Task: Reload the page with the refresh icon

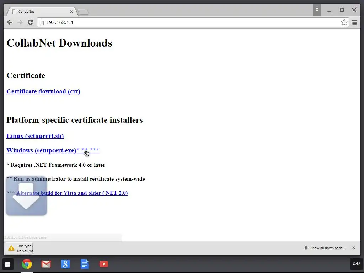Action: click(31, 22)
